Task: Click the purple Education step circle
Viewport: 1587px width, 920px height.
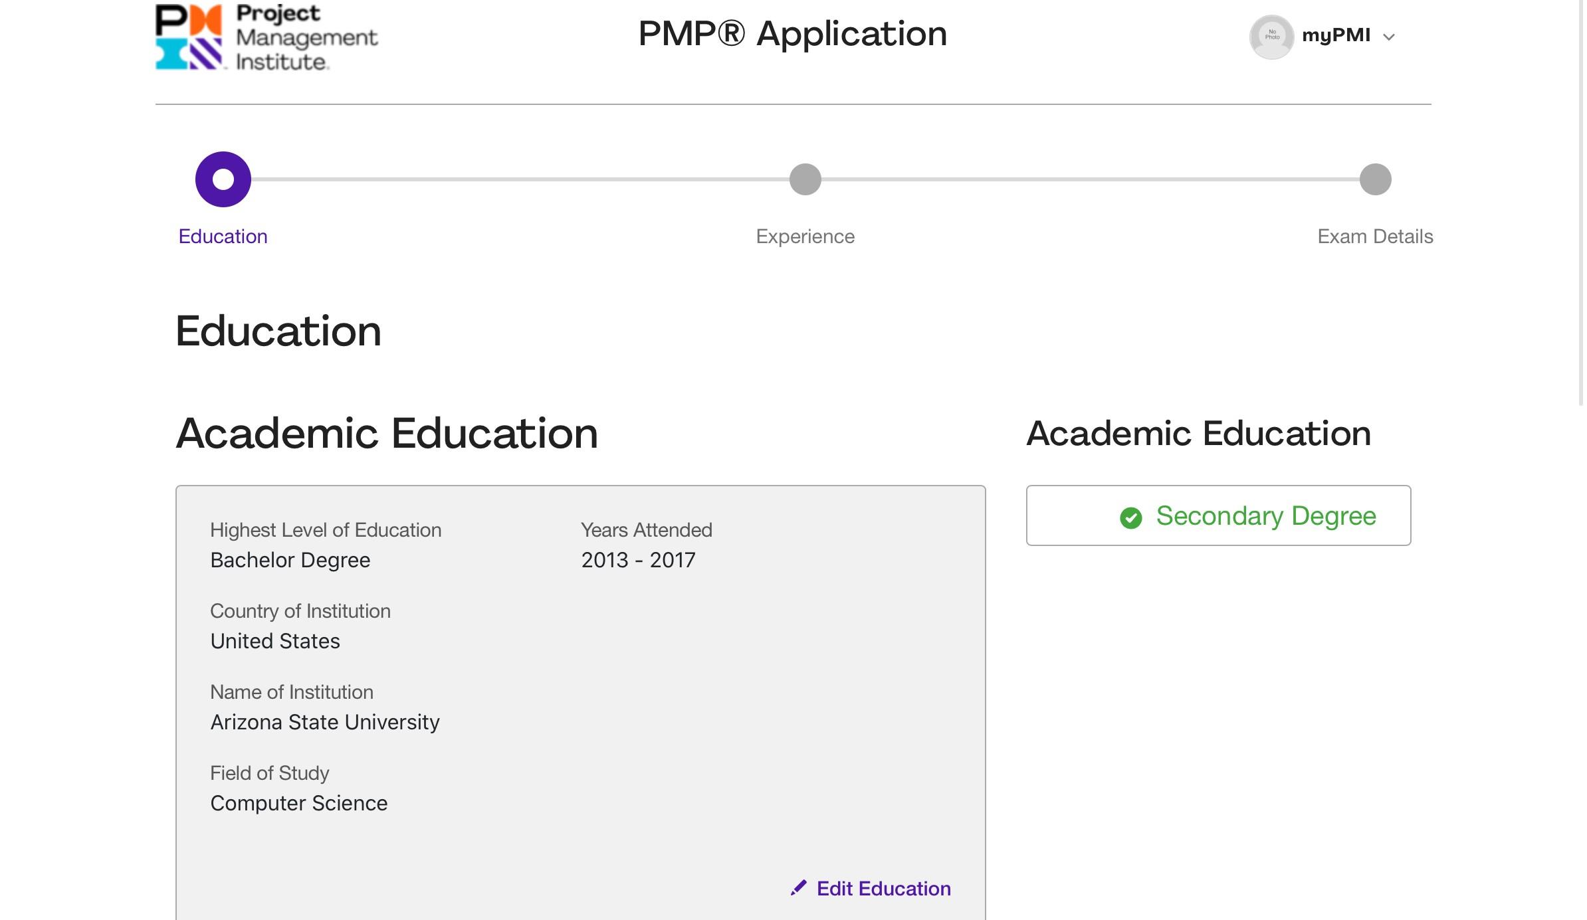Action: [223, 179]
